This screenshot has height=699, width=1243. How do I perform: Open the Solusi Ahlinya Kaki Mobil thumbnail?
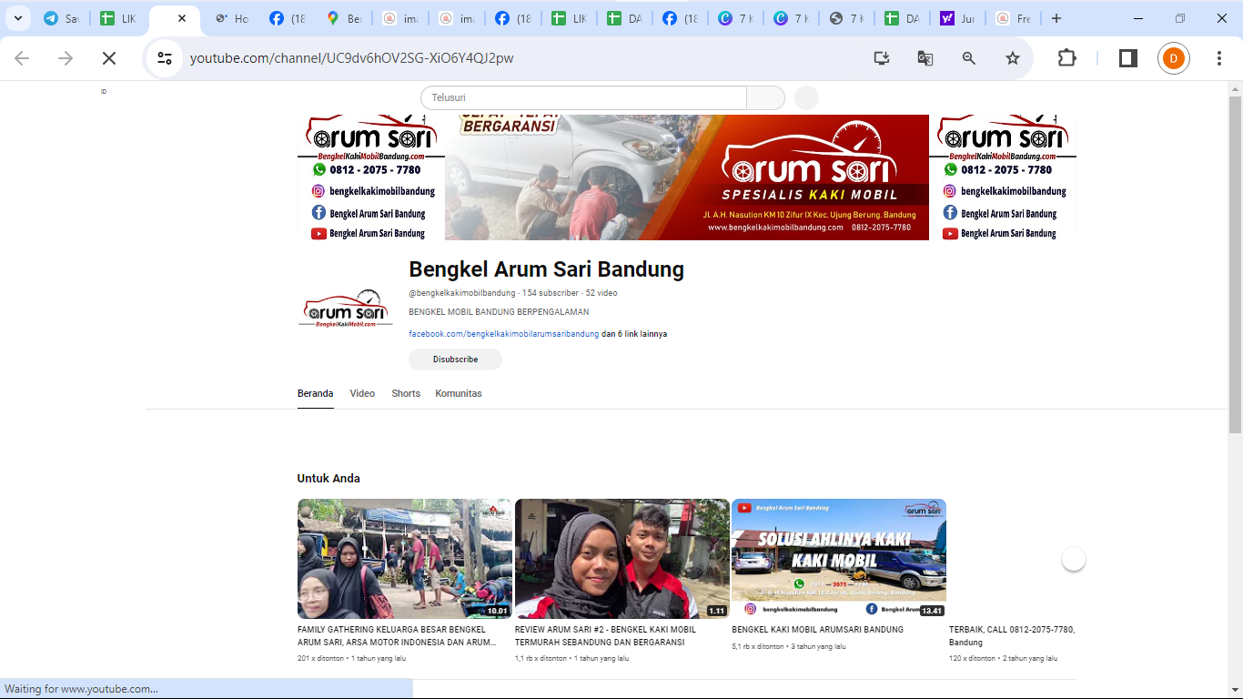click(839, 559)
